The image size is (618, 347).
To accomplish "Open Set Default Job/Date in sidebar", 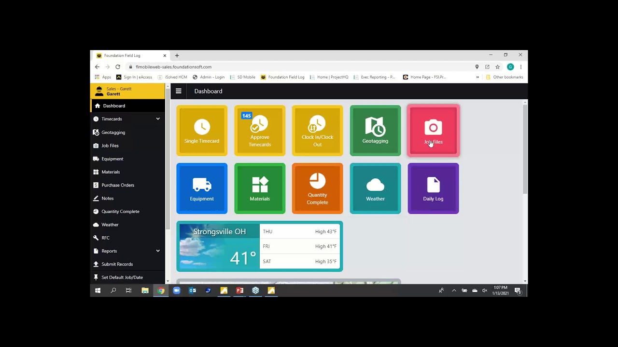I will click(127, 278).
